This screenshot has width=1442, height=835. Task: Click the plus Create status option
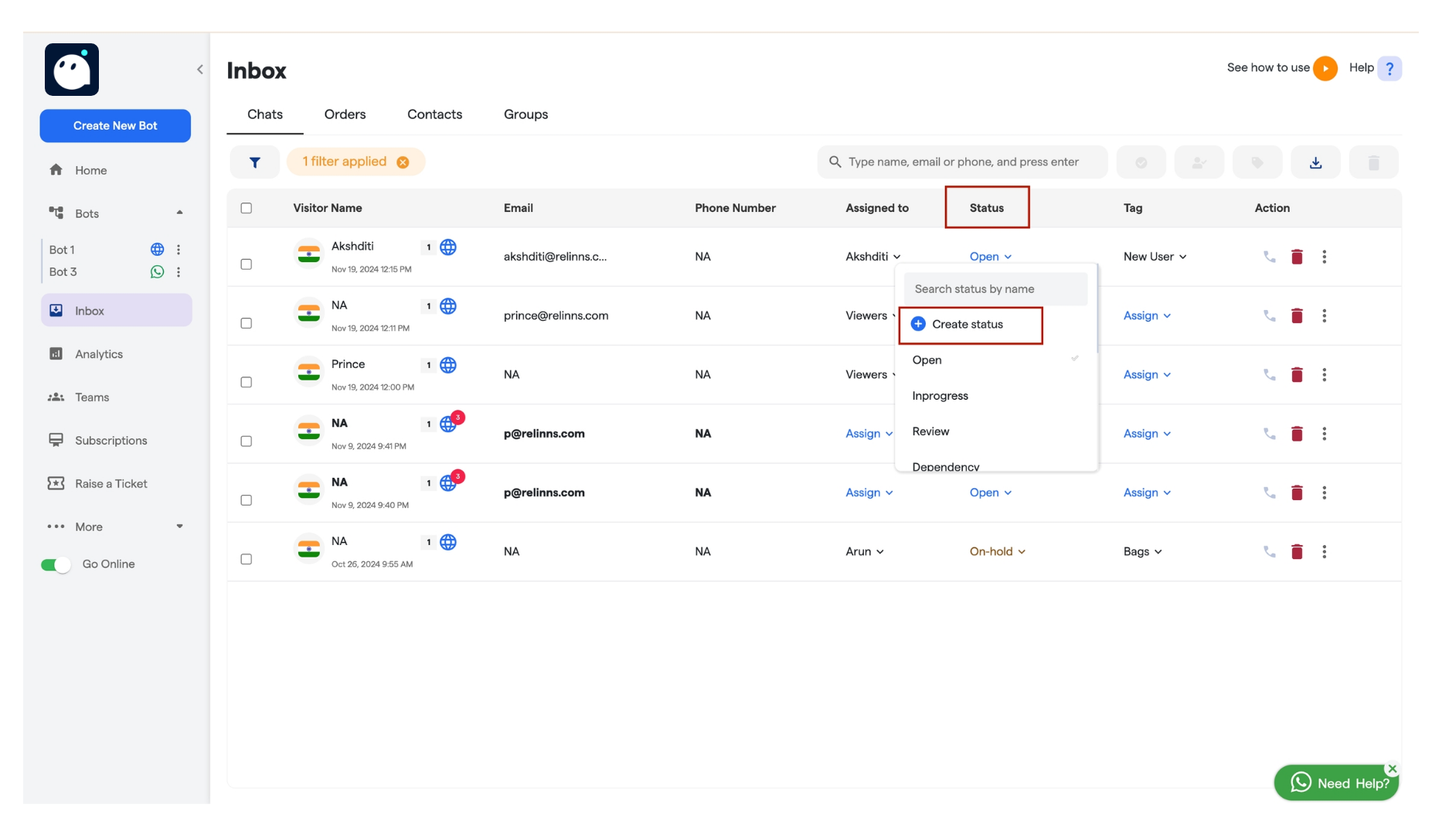click(x=957, y=325)
